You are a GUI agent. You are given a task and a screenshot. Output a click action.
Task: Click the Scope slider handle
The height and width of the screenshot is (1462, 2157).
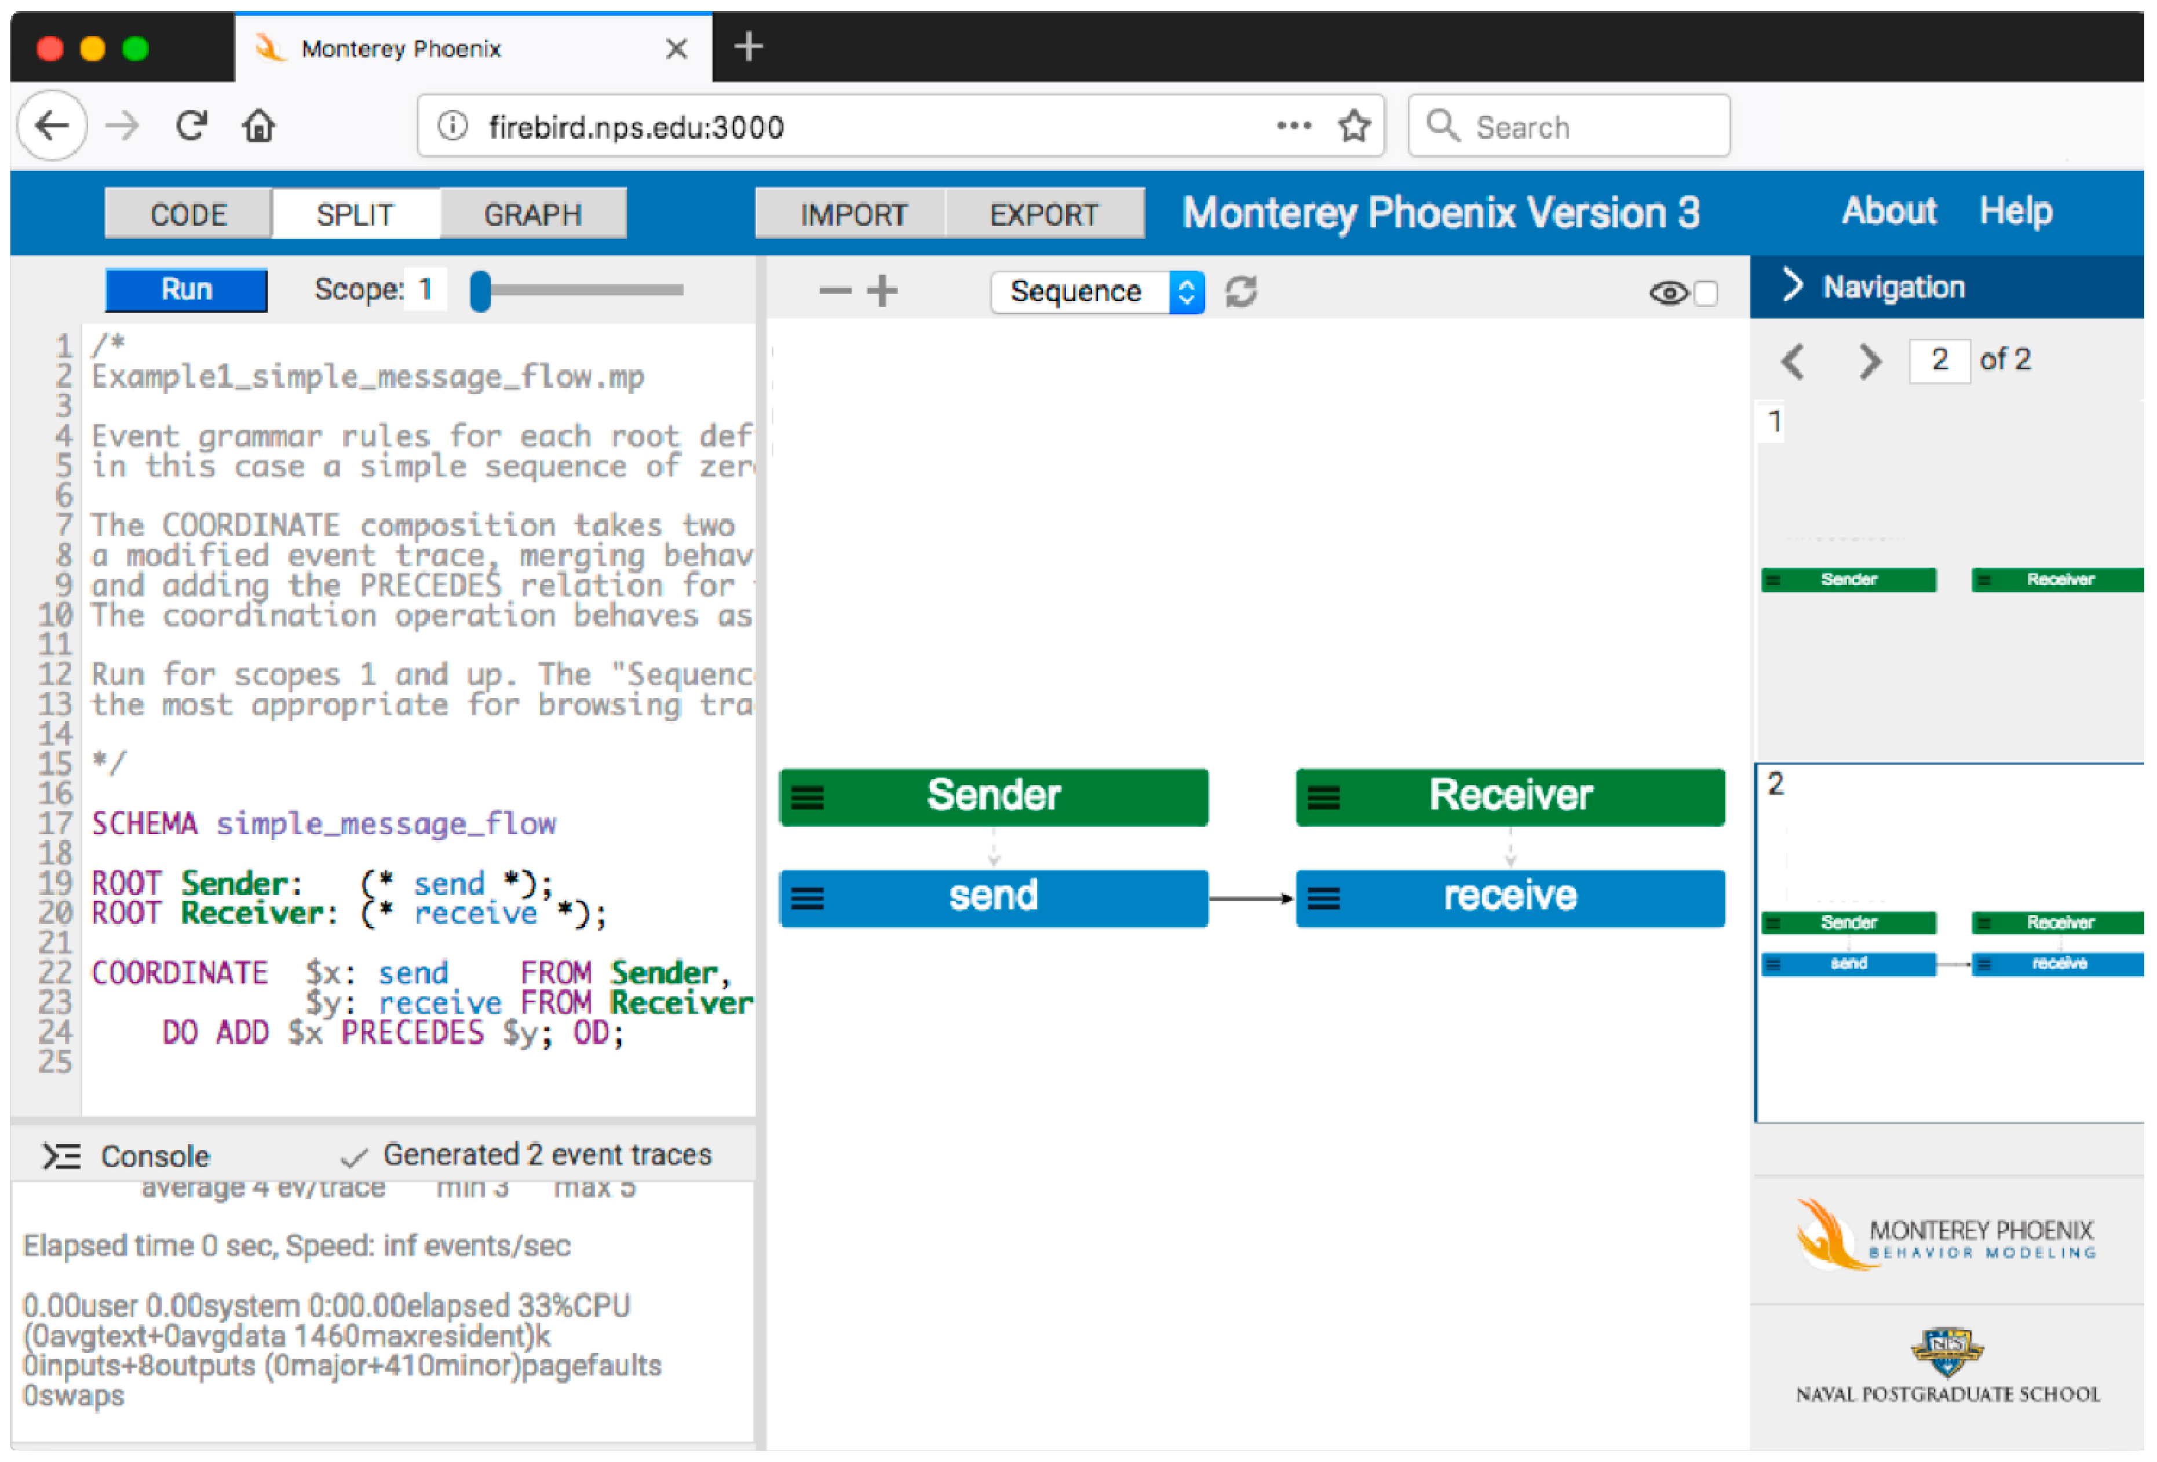point(480,290)
